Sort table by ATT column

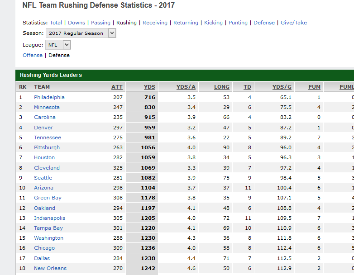[117, 87]
